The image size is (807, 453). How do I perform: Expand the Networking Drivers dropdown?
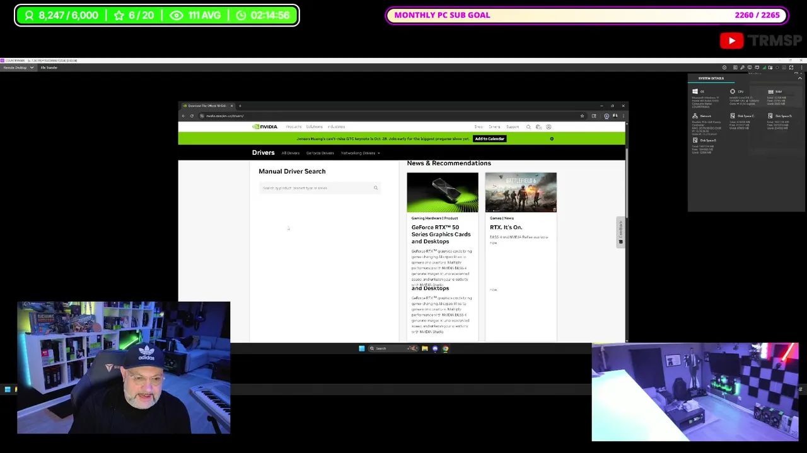pos(360,153)
